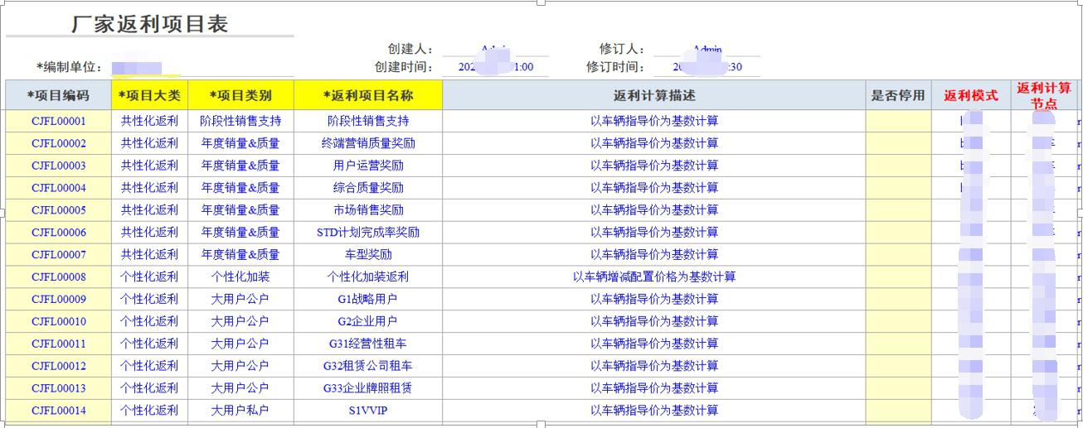The height and width of the screenshot is (428, 1083).
Task: Select project code cell CJFL00001
Action: click(58, 121)
